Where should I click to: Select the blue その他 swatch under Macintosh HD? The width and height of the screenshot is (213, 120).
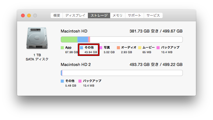click(x=81, y=48)
